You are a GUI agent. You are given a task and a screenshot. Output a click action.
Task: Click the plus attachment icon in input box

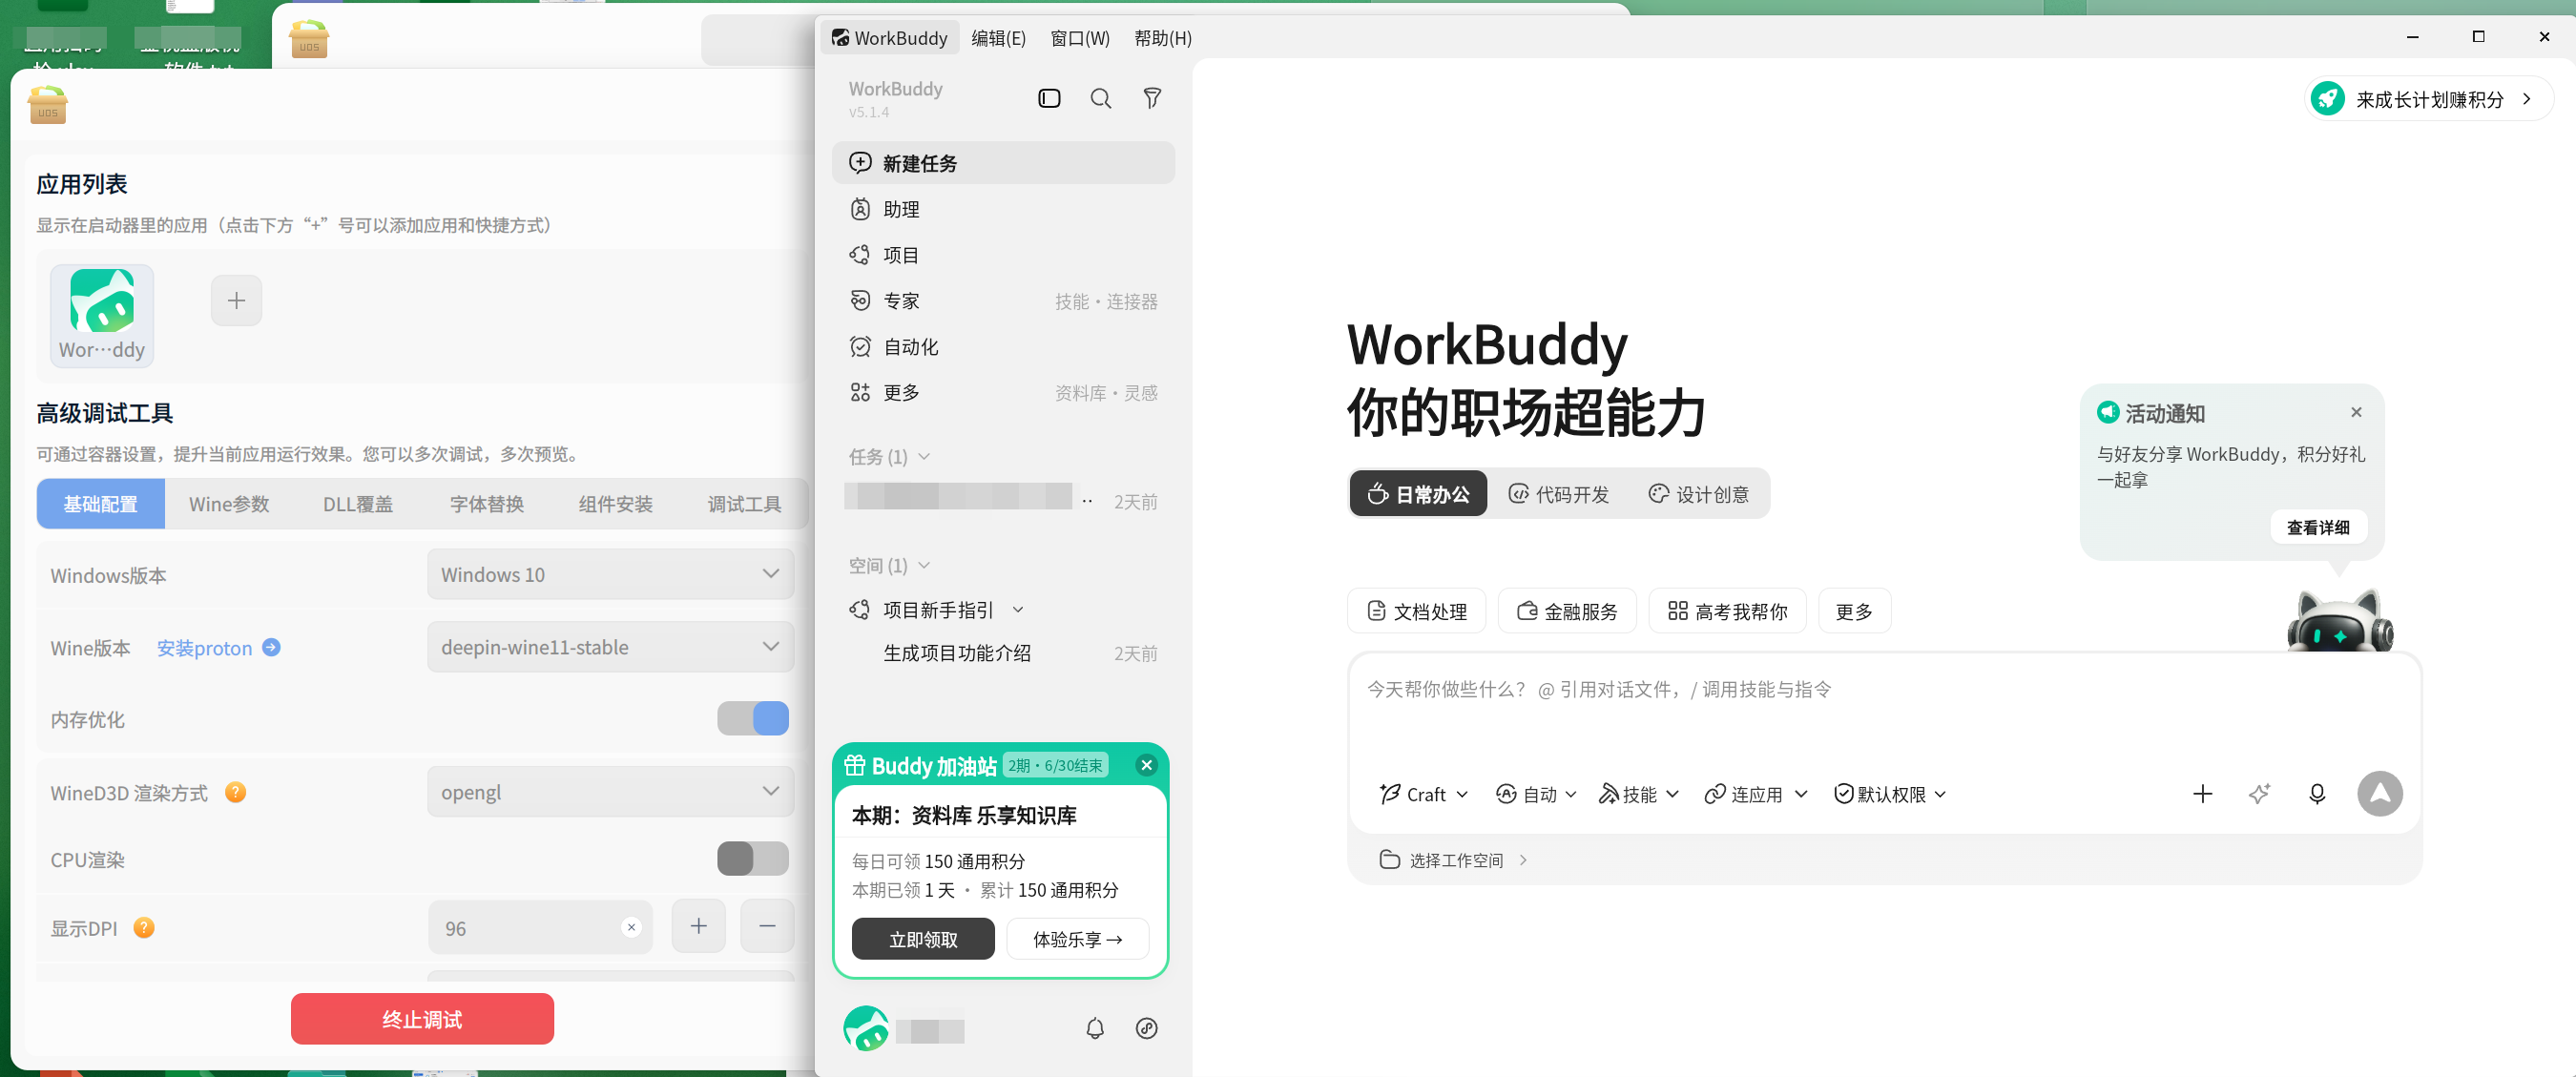pos(2202,794)
